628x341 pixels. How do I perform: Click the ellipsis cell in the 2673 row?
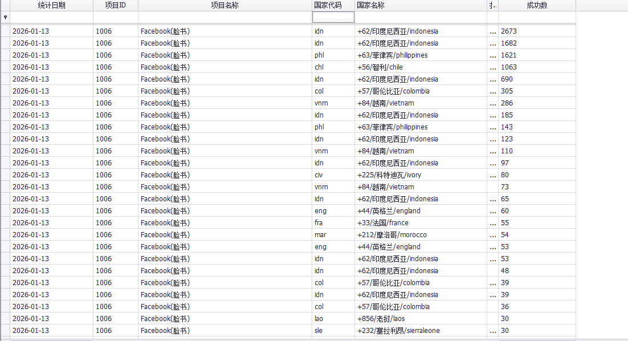point(492,31)
